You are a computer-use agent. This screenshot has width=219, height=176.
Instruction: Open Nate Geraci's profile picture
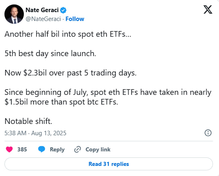14,14
